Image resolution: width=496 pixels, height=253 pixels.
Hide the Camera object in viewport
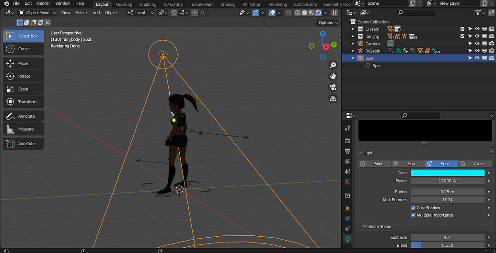point(477,44)
